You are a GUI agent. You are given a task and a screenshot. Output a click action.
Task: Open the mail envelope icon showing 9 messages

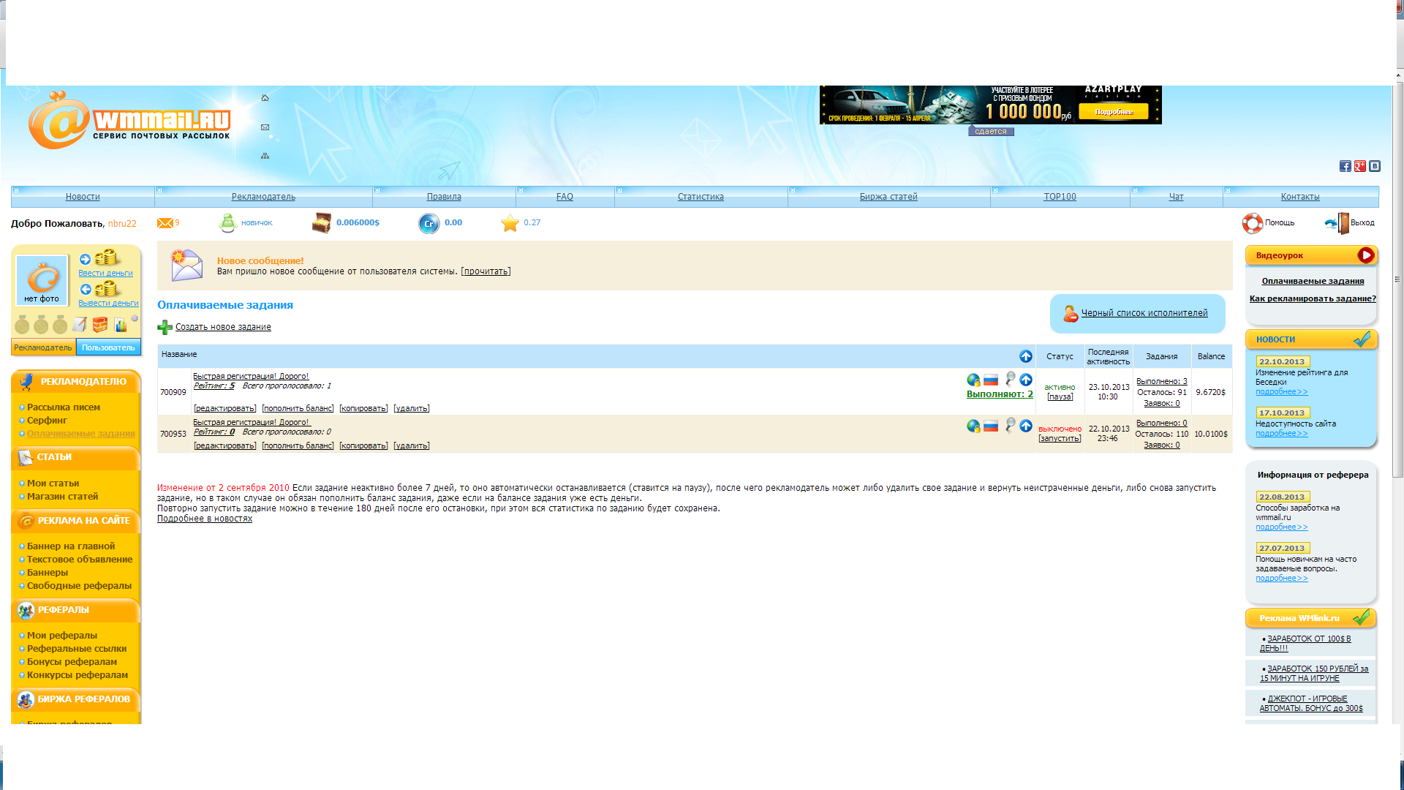coord(165,223)
